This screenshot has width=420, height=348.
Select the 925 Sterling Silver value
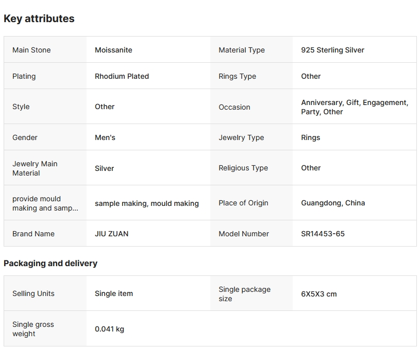(332, 50)
